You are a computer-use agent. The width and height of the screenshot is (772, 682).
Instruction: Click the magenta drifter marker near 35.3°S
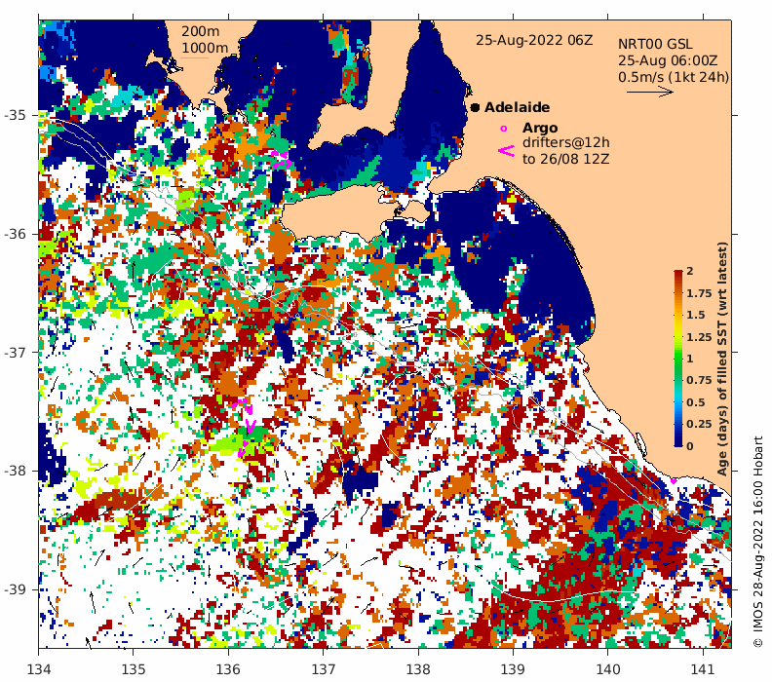pos(281,156)
